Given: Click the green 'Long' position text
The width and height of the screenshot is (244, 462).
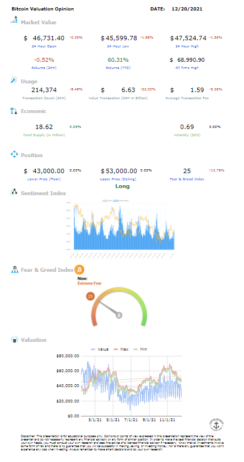Looking at the screenshot, I should (x=122, y=186).
